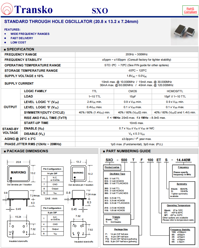Click the Tristate heading in numbering guide

[x=116, y=217]
